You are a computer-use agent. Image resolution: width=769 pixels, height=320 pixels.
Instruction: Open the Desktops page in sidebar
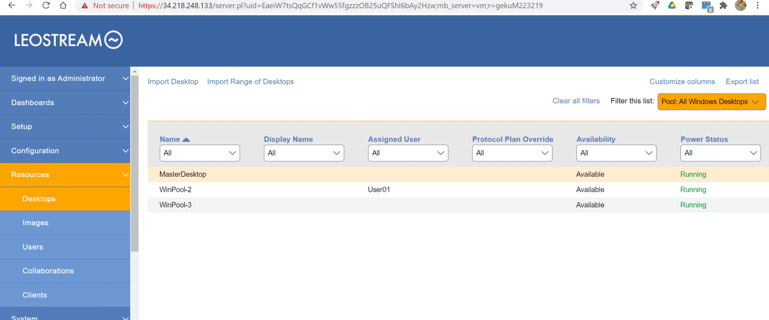pos(65,199)
